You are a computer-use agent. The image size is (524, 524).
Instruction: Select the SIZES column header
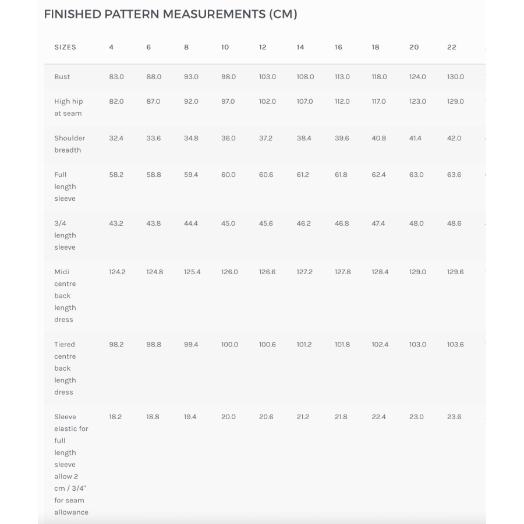[65, 47]
